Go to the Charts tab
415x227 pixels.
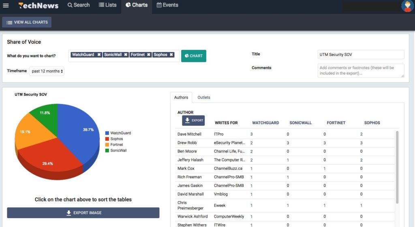point(137,6)
